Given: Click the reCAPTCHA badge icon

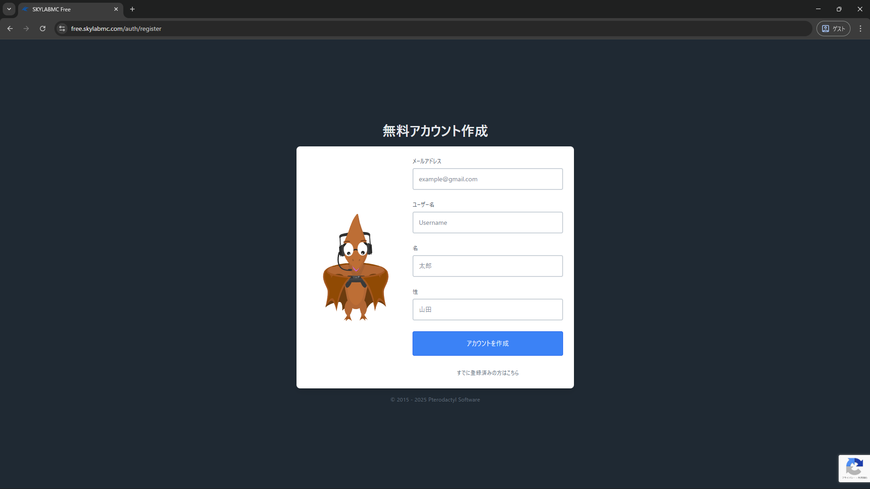Looking at the screenshot, I should click(854, 467).
